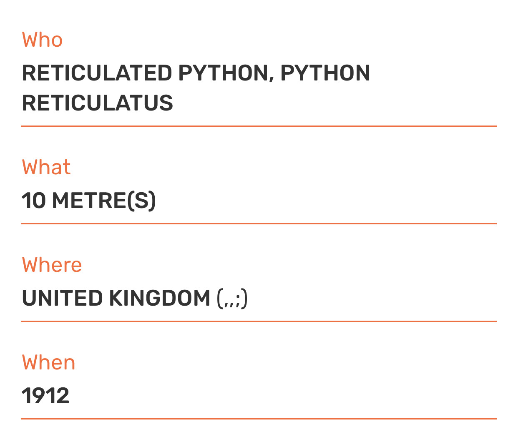The height and width of the screenshot is (432, 518).
Task: Click the orange 'Who' label
Action: pos(42,40)
